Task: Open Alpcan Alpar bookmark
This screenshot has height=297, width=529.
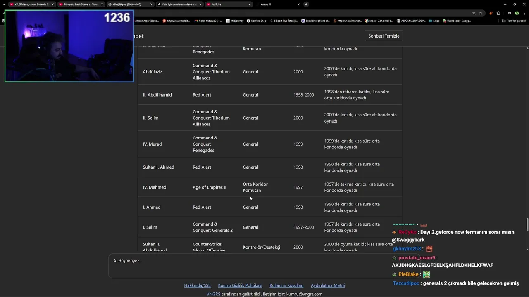Action: [x=147, y=21]
